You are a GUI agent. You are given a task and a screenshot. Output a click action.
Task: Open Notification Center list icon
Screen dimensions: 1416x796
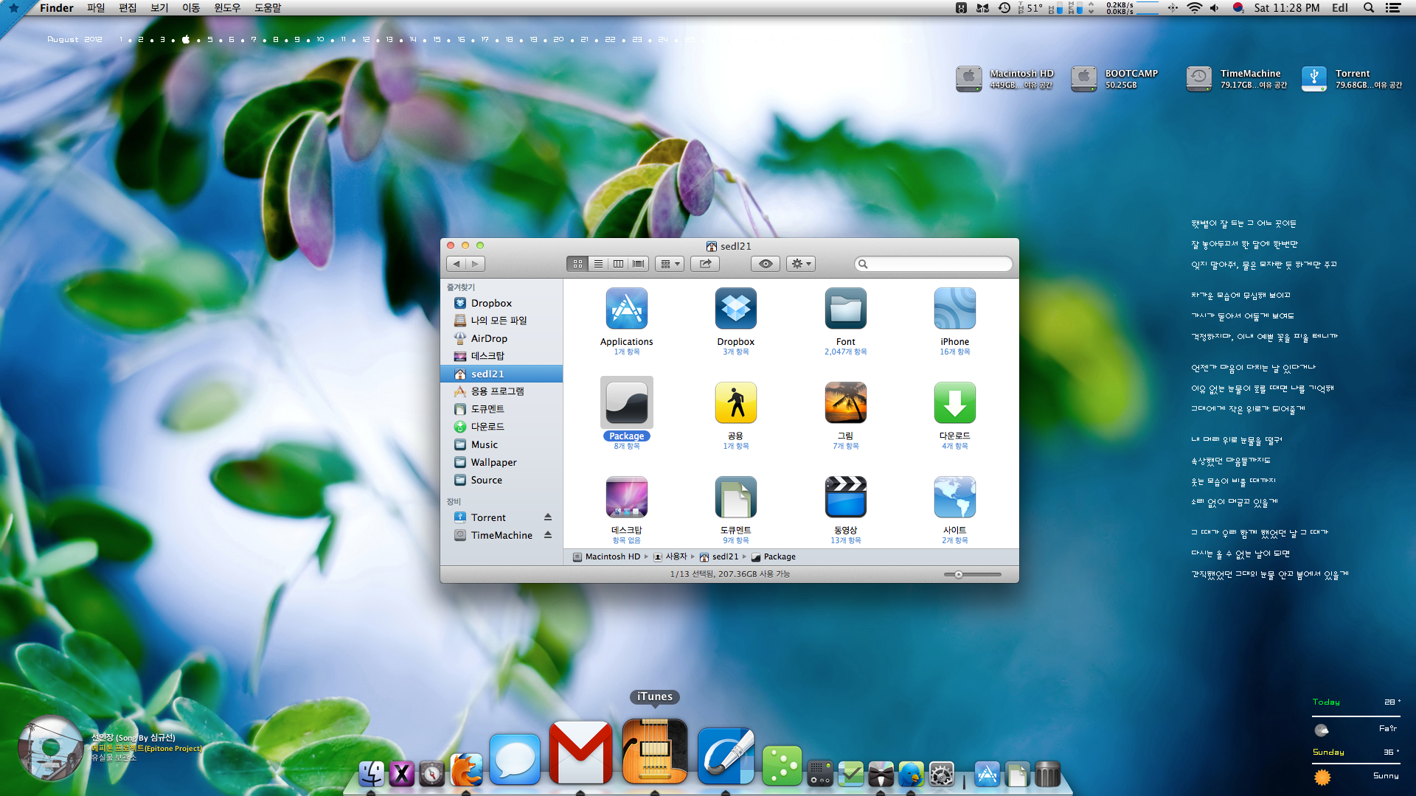[x=1393, y=8]
